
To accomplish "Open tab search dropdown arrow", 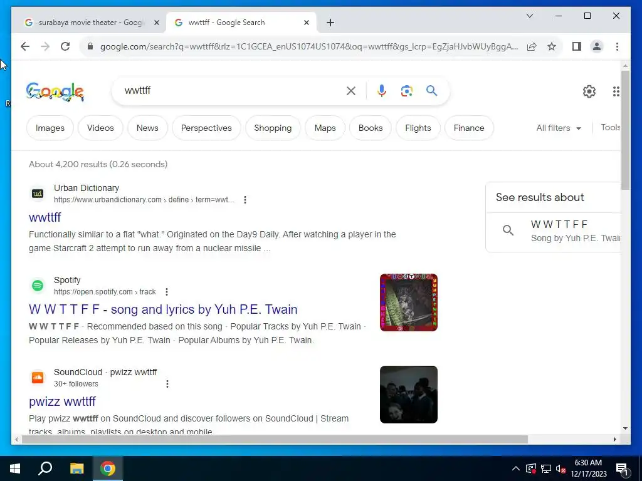I will click(x=529, y=16).
